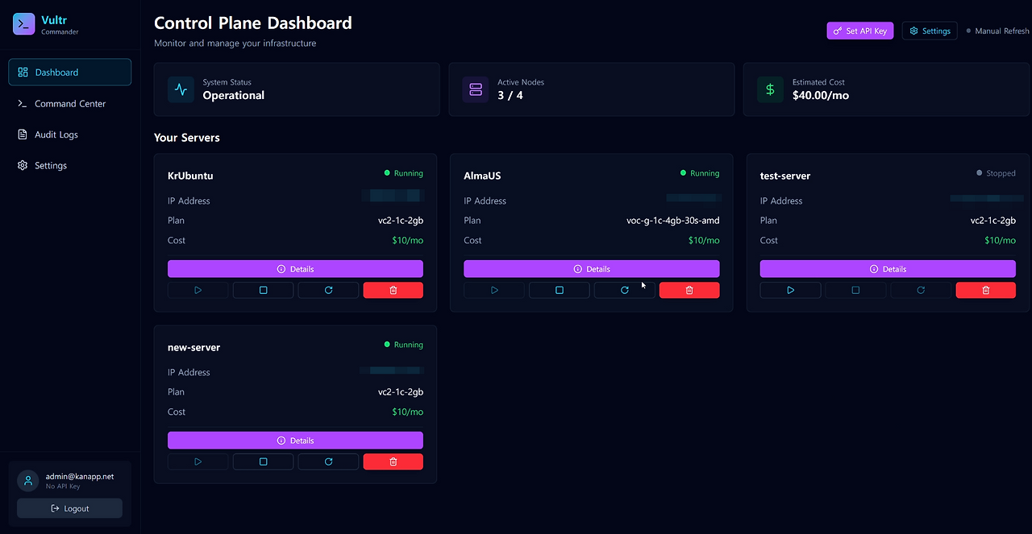Screen dimensions: 1032x534
Task: Click the Vultr Commander terminal logo
Action: [x=24, y=24]
